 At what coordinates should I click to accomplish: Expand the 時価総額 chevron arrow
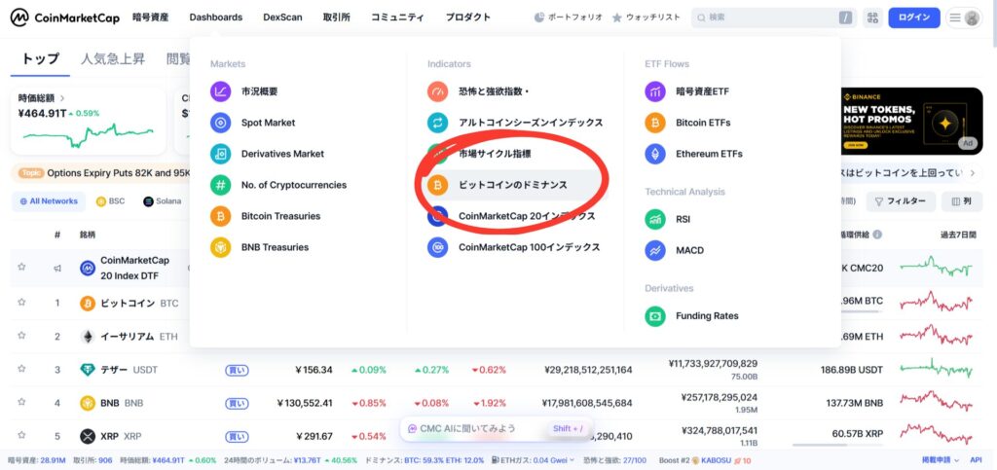pyautogui.click(x=63, y=98)
